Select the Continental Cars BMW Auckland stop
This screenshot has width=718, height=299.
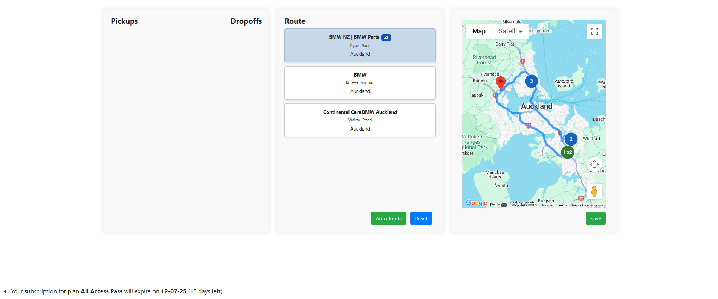(360, 120)
